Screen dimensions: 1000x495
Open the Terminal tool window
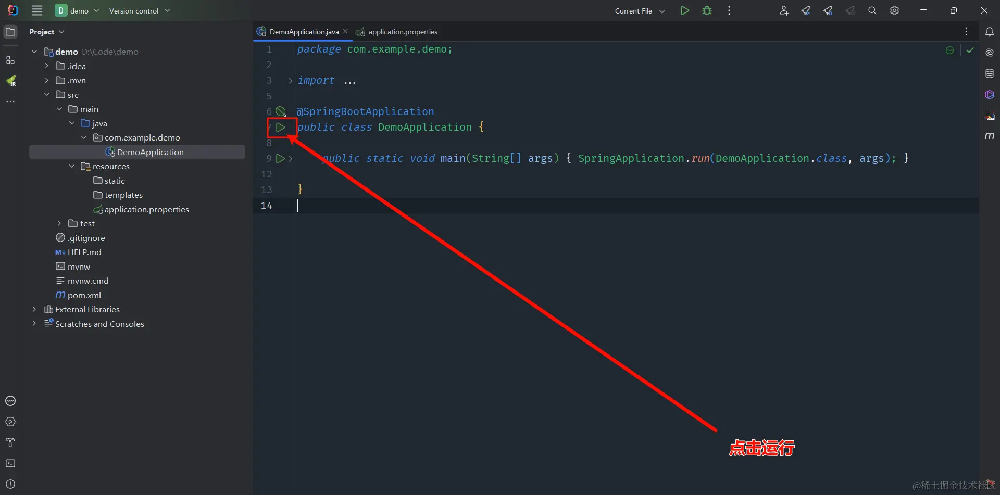pyautogui.click(x=10, y=463)
